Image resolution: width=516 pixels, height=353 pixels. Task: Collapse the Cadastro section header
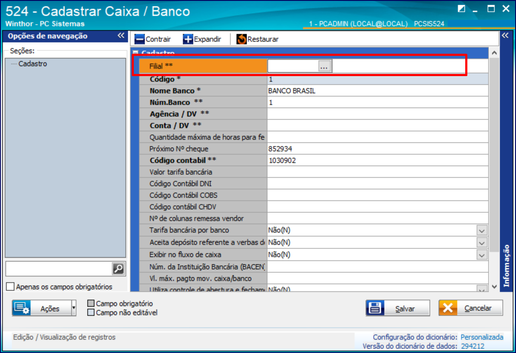click(136, 52)
